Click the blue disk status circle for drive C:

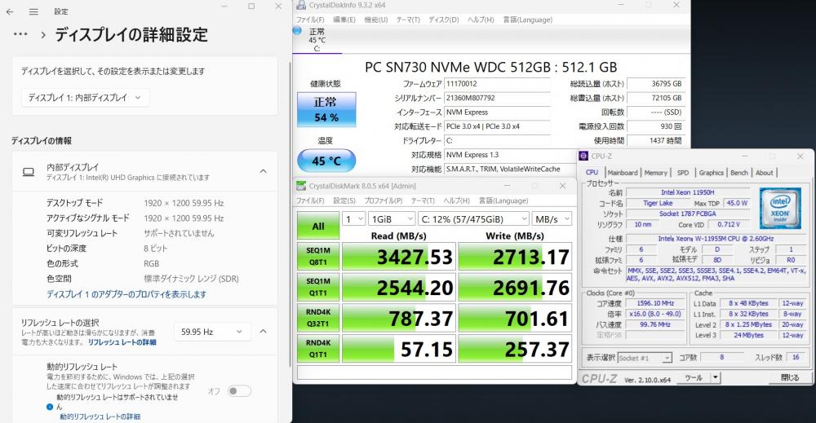coord(297,31)
